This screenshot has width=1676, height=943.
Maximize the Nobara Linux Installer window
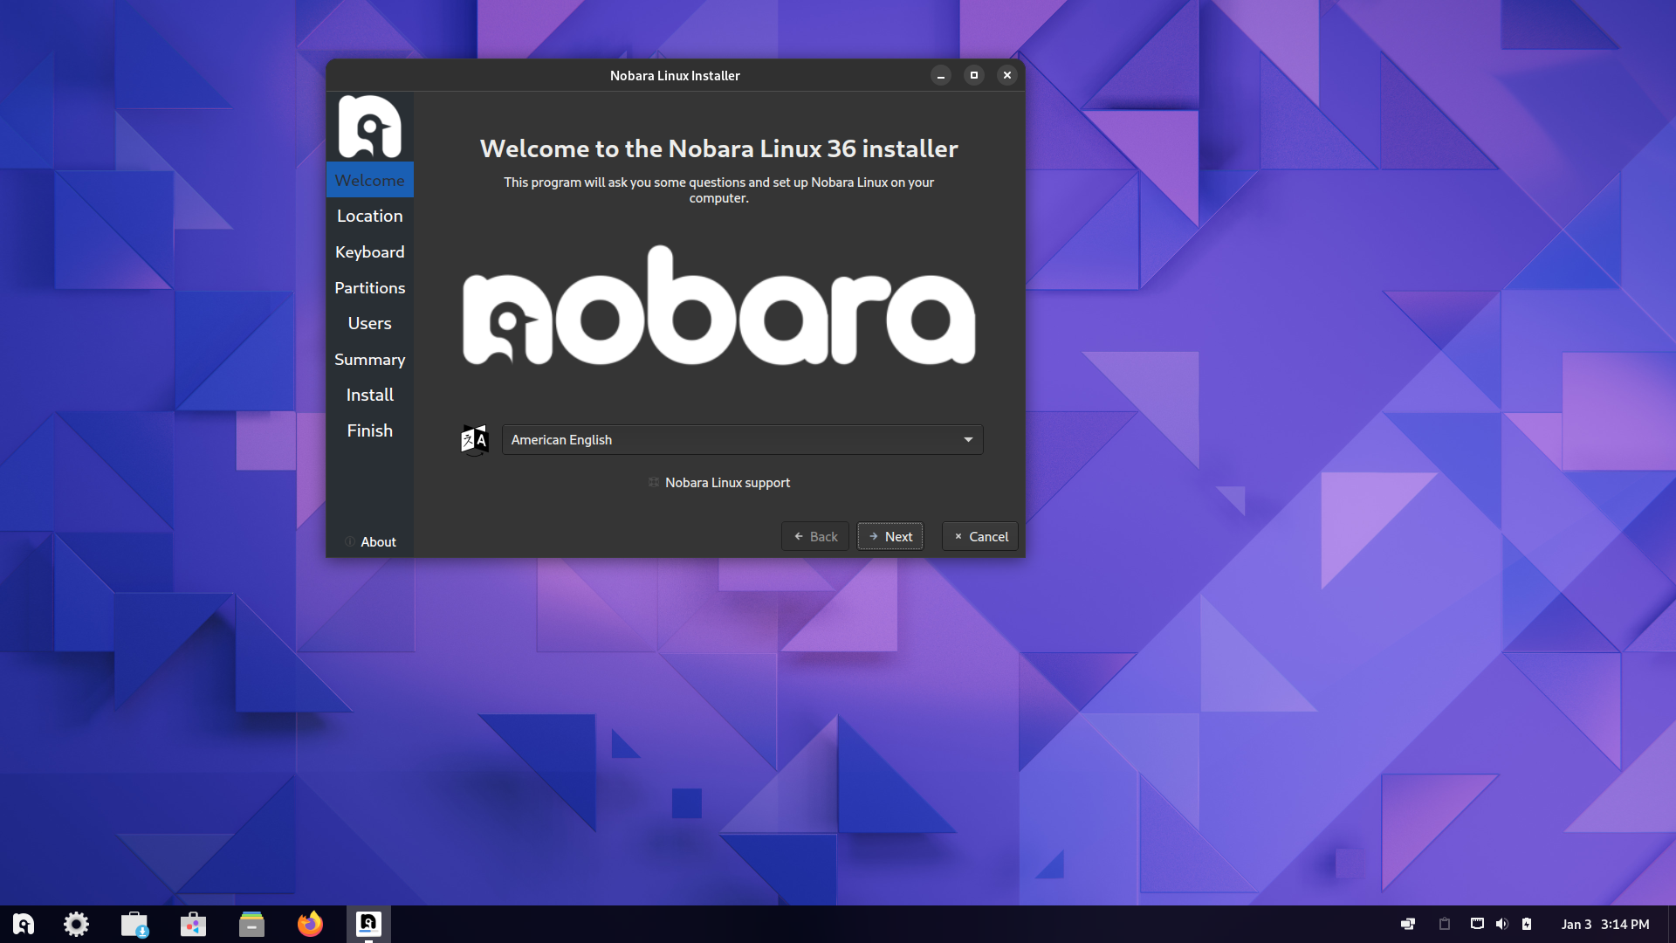[x=974, y=75]
